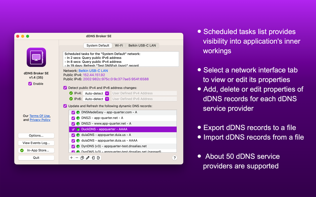Screen dimensions: 316x197
Task: Open the Terms Of Use link
Action: (39, 116)
